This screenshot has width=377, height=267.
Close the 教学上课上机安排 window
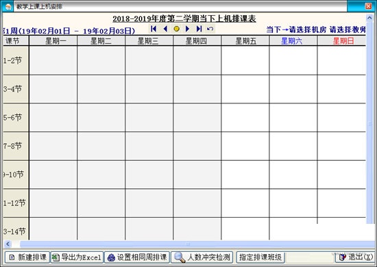pos(368,6)
